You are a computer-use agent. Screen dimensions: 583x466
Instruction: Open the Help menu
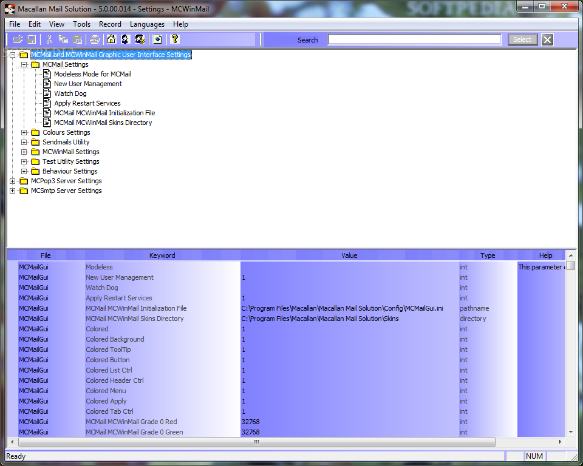pos(180,24)
